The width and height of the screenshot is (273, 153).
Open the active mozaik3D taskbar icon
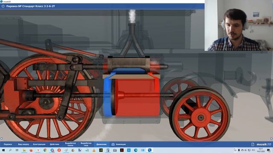[150, 150]
